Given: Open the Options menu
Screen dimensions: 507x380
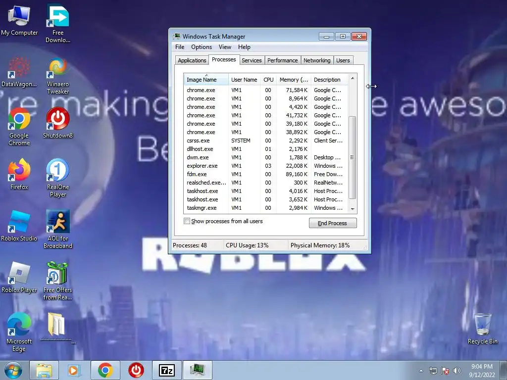Looking at the screenshot, I should pos(202,47).
